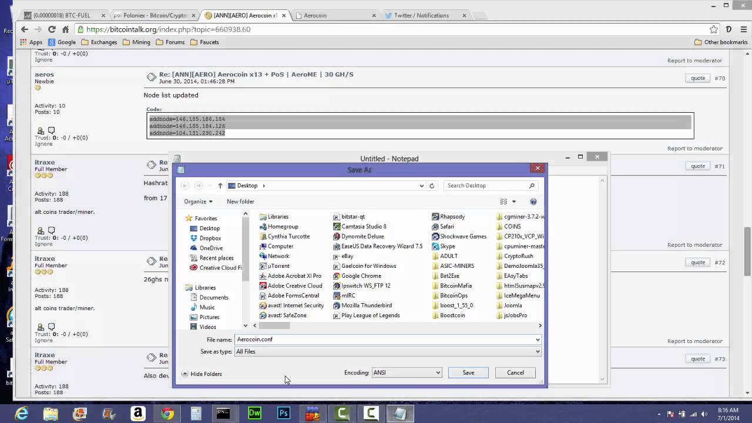The width and height of the screenshot is (752, 423).
Task: Click the Chrome back arrow
Action: coord(24,29)
